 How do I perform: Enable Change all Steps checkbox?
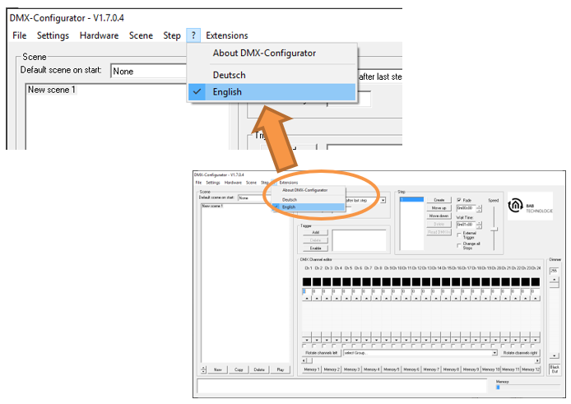pyautogui.click(x=459, y=245)
